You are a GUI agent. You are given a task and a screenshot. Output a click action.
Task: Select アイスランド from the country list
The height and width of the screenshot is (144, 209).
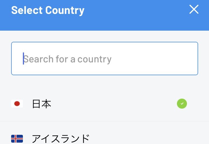(x=104, y=133)
